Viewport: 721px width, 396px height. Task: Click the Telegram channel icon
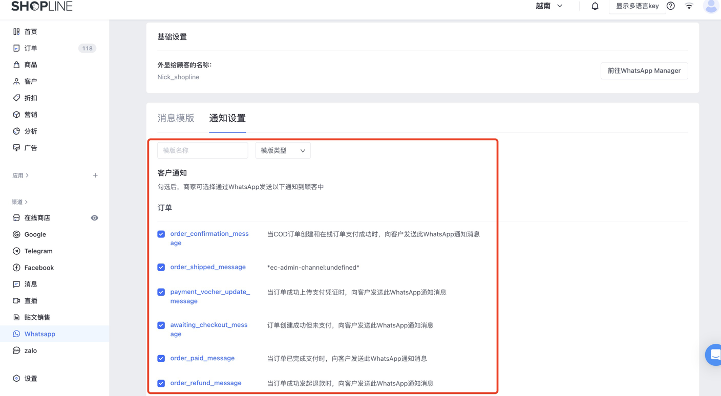(16, 251)
